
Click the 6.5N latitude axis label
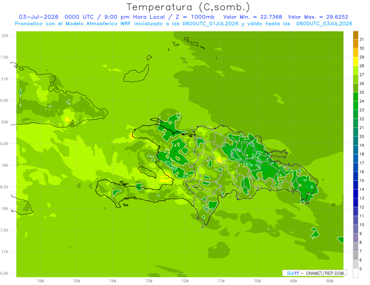(4, 273)
